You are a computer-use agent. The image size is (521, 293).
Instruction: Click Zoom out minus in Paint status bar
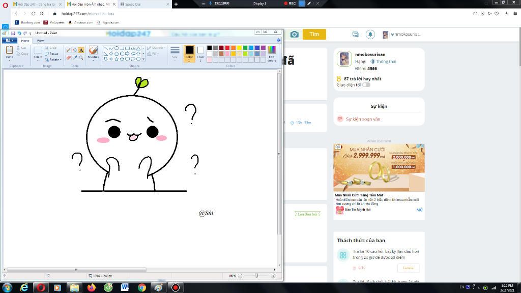click(x=240, y=276)
